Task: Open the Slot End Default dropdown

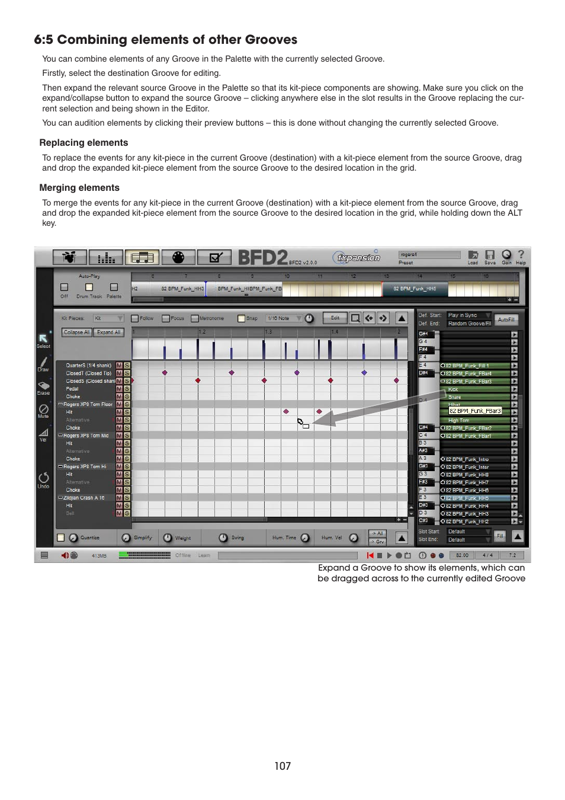Action: (469, 540)
